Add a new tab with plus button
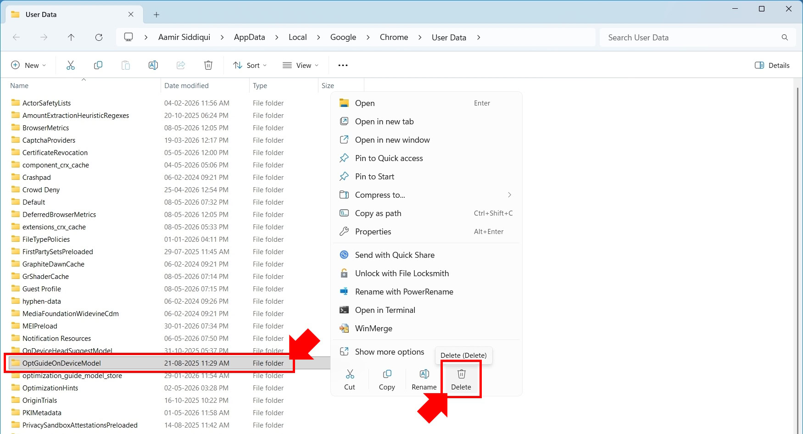This screenshot has height=434, width=803. 156,15
